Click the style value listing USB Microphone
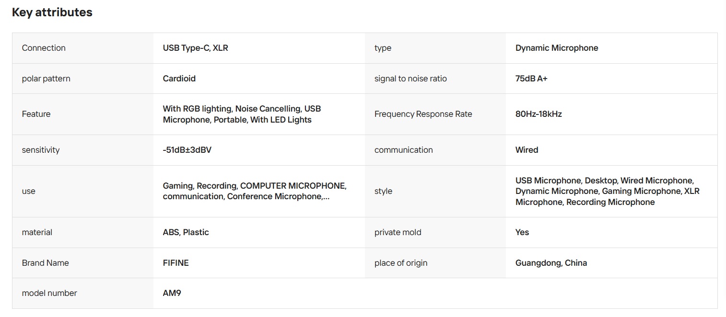Image resolution: width=726 pixels, height=317 pixels. 607,191
